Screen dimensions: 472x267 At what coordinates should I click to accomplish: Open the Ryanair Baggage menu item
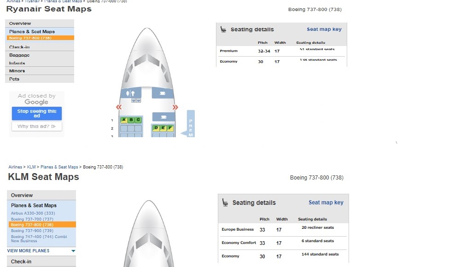pyautogui.click(x=19, y=55)
